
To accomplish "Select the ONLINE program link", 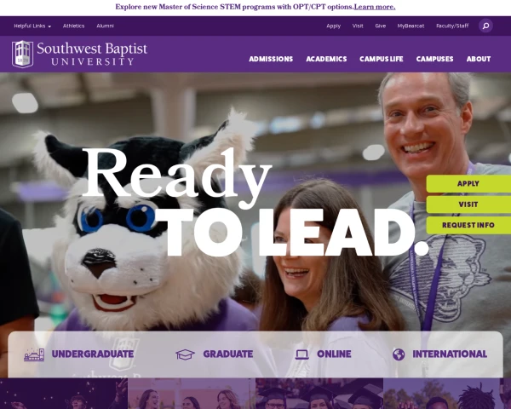I will (x=334, y=354).
